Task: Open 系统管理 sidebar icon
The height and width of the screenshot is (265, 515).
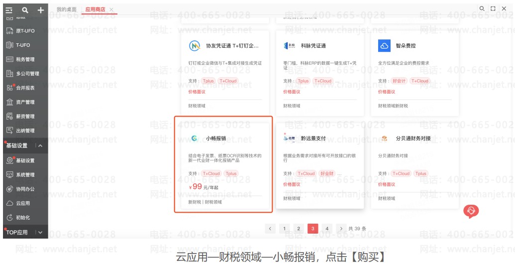Action: [10, 174]
